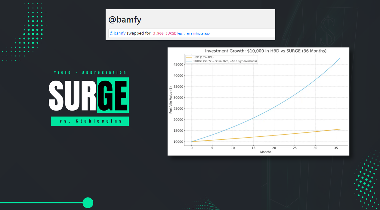The height and width of the screenshot is (210, 380).
Task: Click the Investment Growth chart title
Action: click(266, 51)
